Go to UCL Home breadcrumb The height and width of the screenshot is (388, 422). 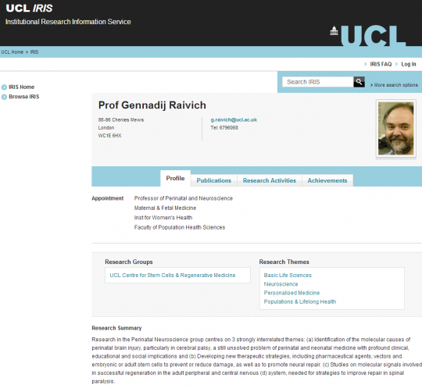(x=12, y=52)
